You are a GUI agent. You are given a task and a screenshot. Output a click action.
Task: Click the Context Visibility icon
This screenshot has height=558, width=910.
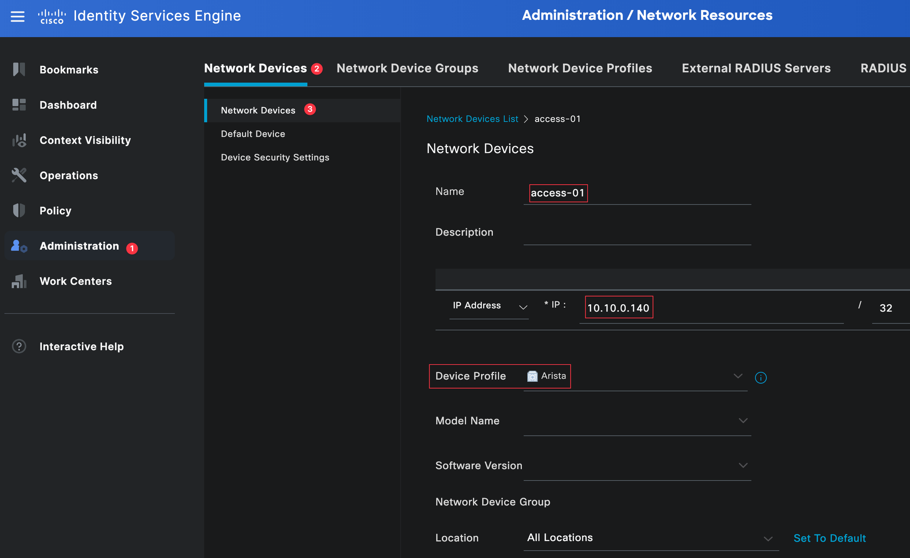(x=19, y=140)
